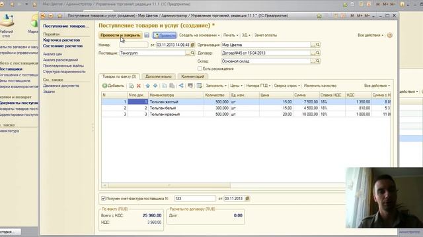This screenshot has width=423, height=237.
Task: Click the Номер input field
Action: click(134, 45)
